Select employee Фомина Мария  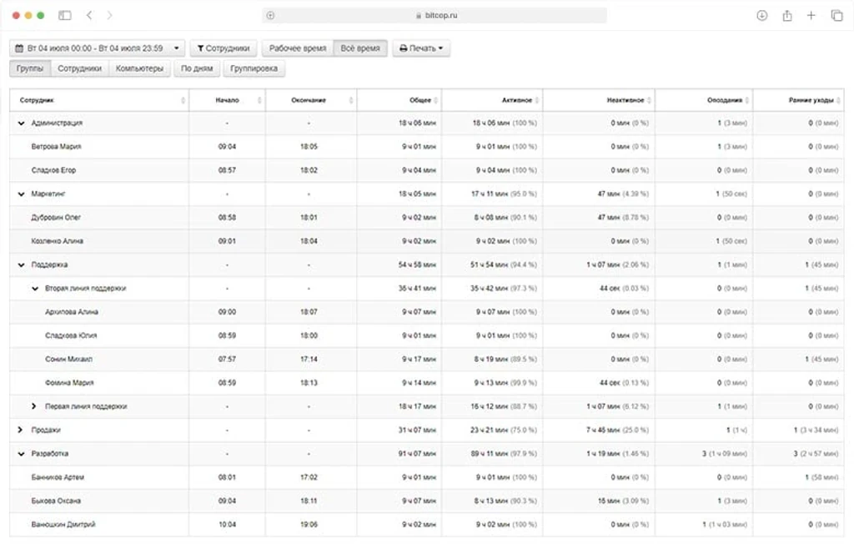pos(69,383)
